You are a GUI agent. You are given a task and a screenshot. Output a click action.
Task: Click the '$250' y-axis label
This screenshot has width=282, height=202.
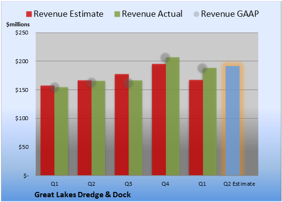click(22, 33)
